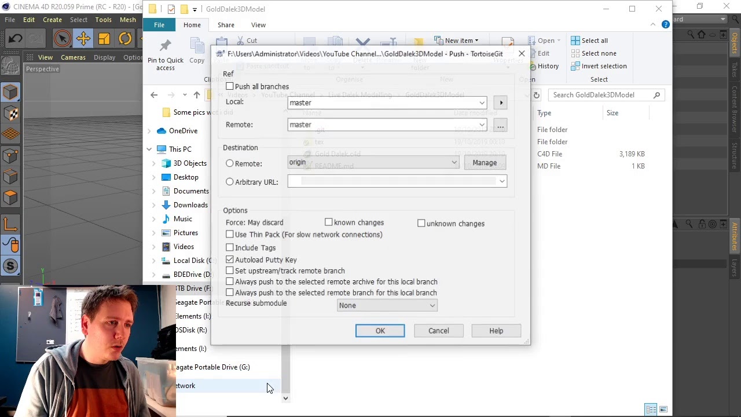The width and height of the screenshot is (741, 417).
Task: Click the arrow button beside Local branch
Action: [501, 103]
